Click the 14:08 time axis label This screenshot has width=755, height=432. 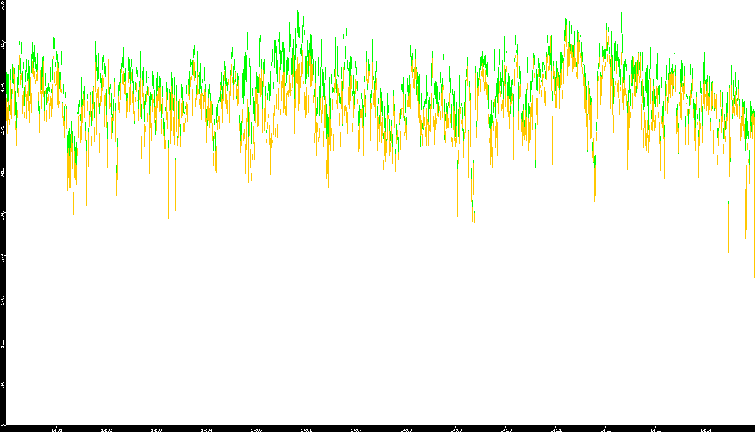[x=406, y=430]
